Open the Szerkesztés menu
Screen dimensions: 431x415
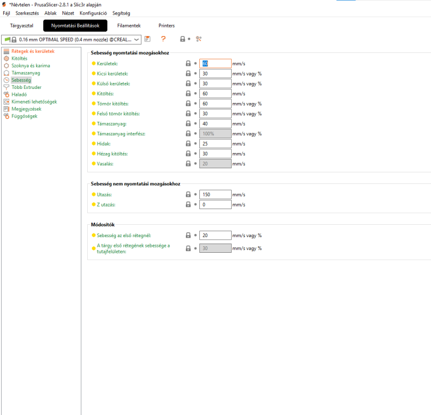(27, 13)
